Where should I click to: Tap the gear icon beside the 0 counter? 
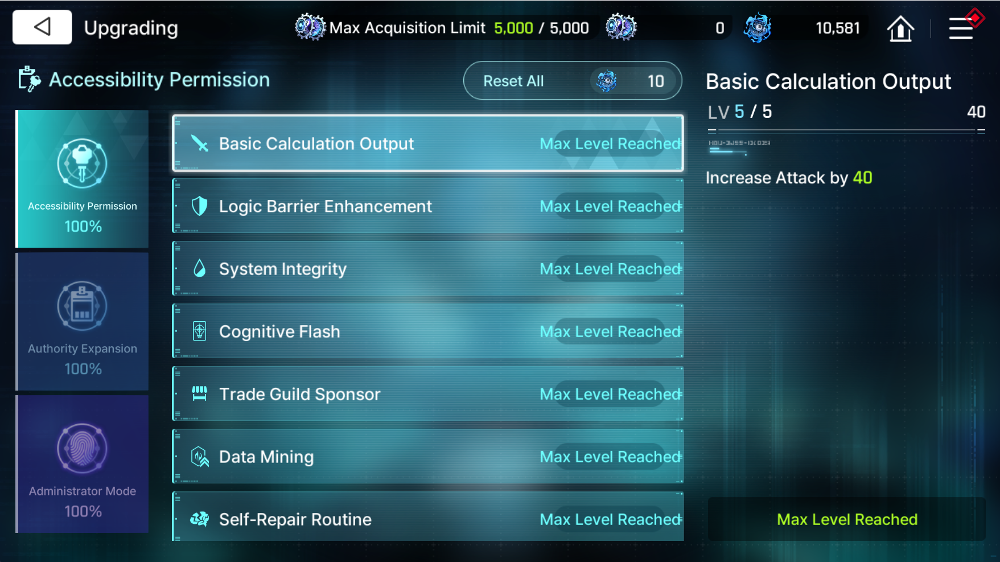621,27
